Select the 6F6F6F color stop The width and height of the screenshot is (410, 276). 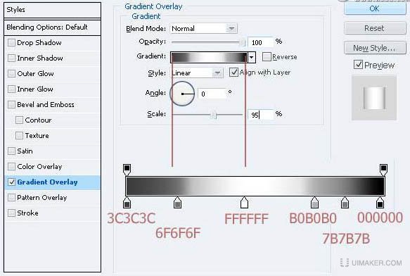click(177, 203)
